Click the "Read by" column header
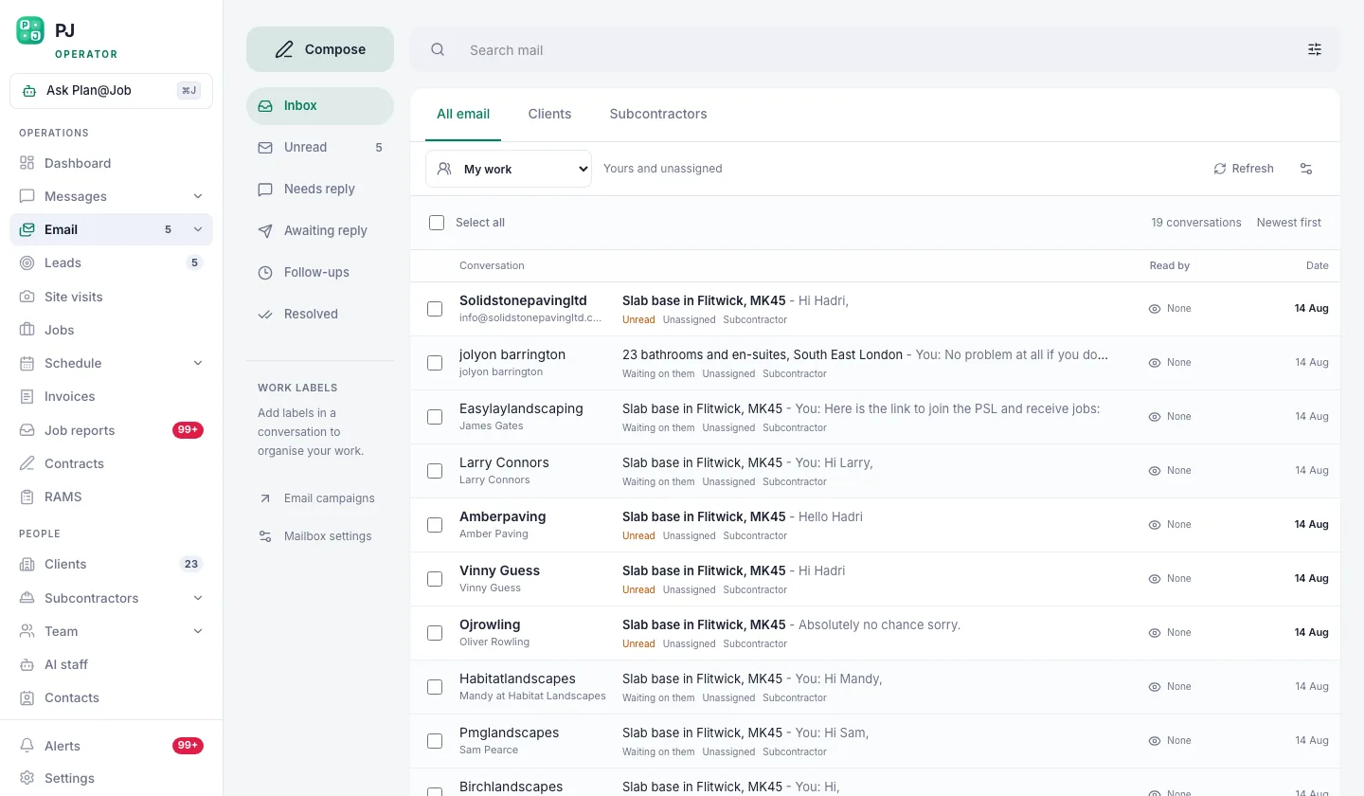Image resolution: width=1364 pixels, height=796 pixels. click(x=1170, y=265)
